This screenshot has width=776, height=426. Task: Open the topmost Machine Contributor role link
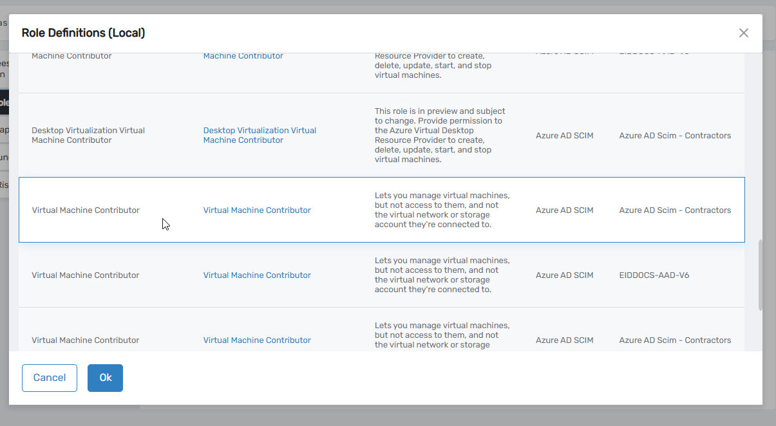(243, 55)
